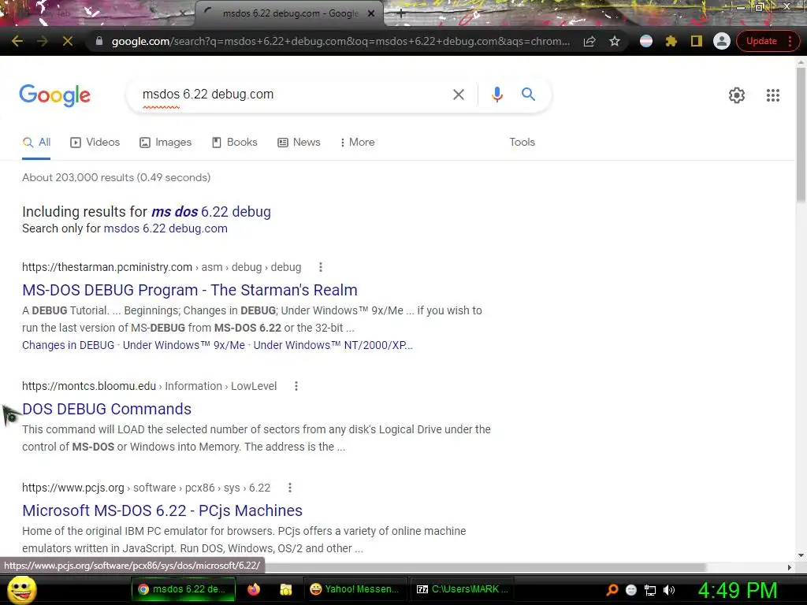
Task: Clear the search box with X
Action: tap(458, 95)
